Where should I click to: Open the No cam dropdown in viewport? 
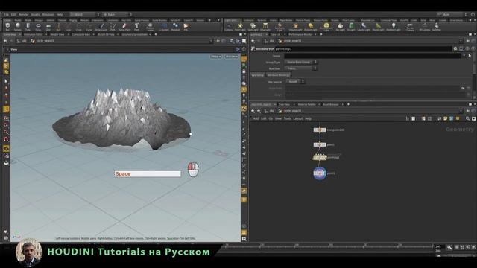(x=232, y=57)
